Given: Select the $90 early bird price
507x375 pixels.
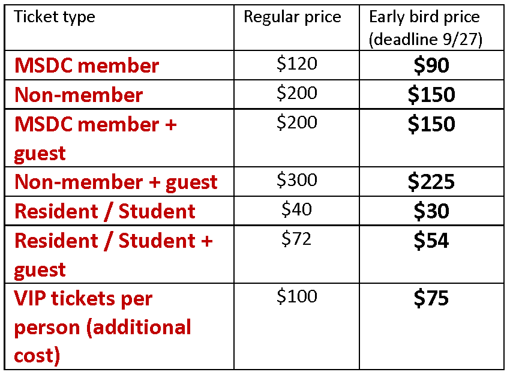Looking at the screenshot, I should pos(431,65).
